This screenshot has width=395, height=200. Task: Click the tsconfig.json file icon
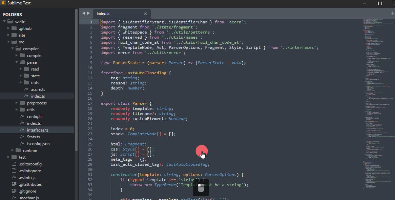point(22,143)
